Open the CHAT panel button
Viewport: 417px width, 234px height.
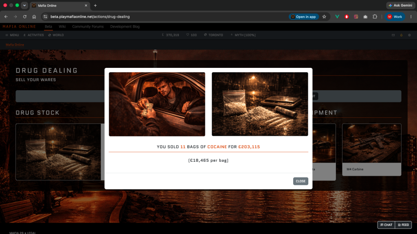386,225
